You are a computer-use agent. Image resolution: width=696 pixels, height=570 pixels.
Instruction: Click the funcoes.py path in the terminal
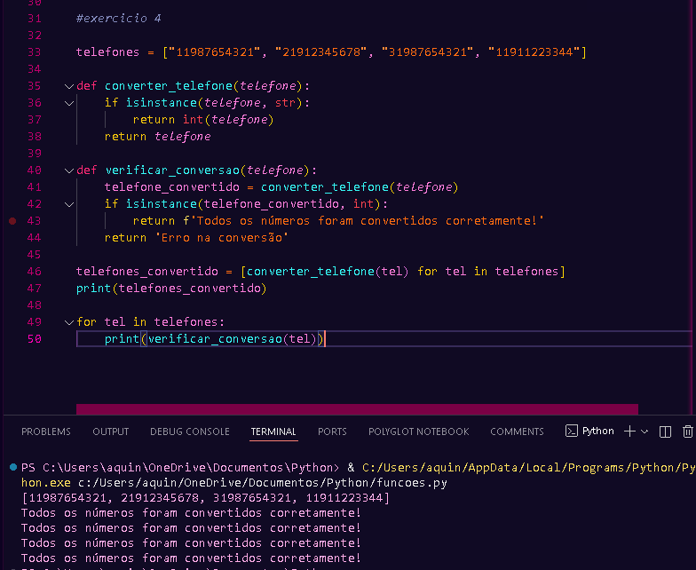[x=263, y=483]
